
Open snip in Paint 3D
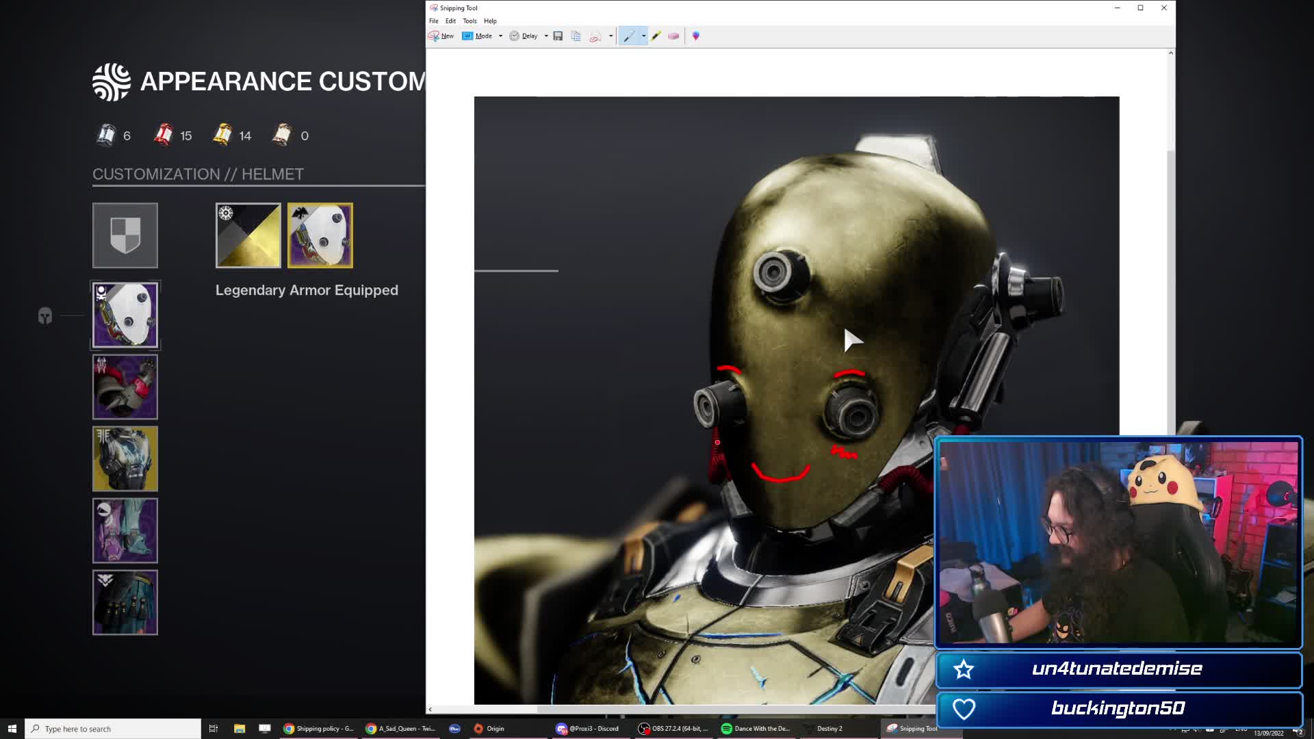tap(696, 36)
